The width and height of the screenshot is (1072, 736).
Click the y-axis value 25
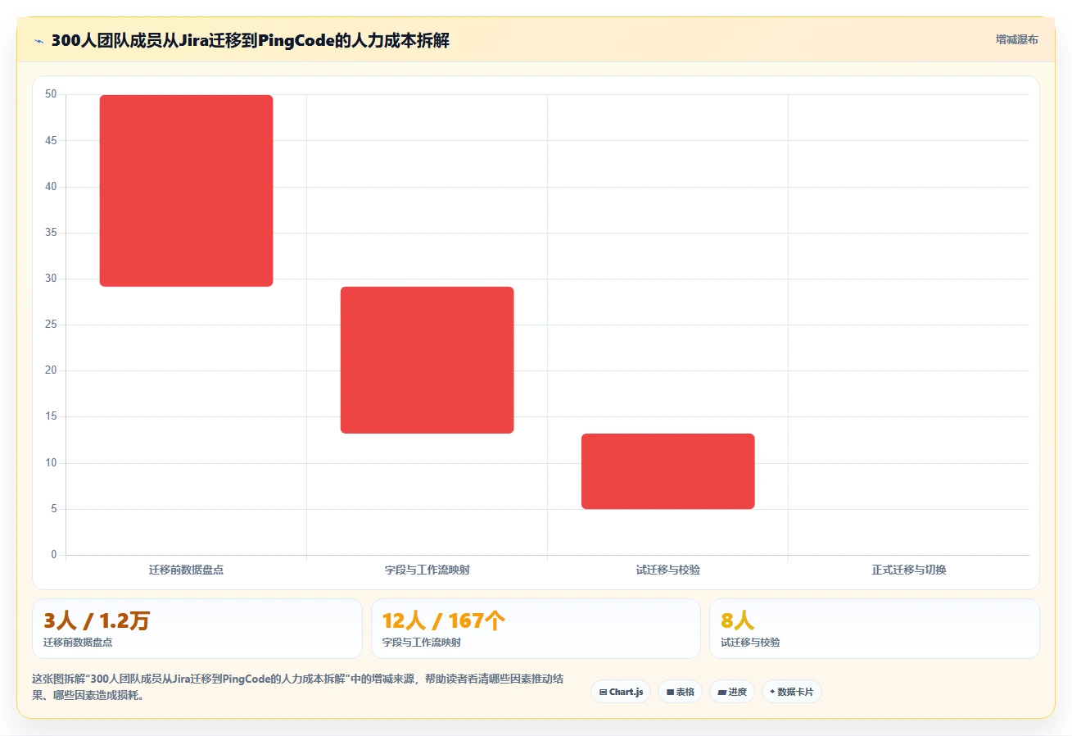(x=51, y=325)
